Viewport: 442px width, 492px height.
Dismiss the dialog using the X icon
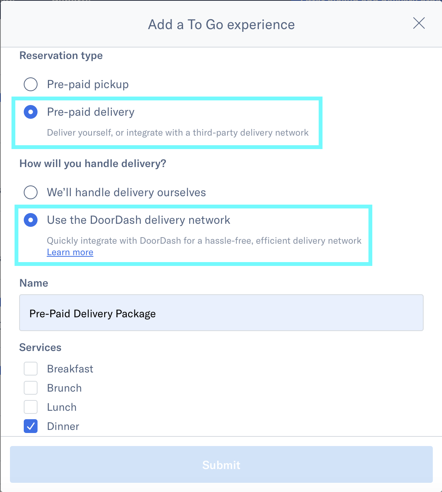(x=419, y=23)
